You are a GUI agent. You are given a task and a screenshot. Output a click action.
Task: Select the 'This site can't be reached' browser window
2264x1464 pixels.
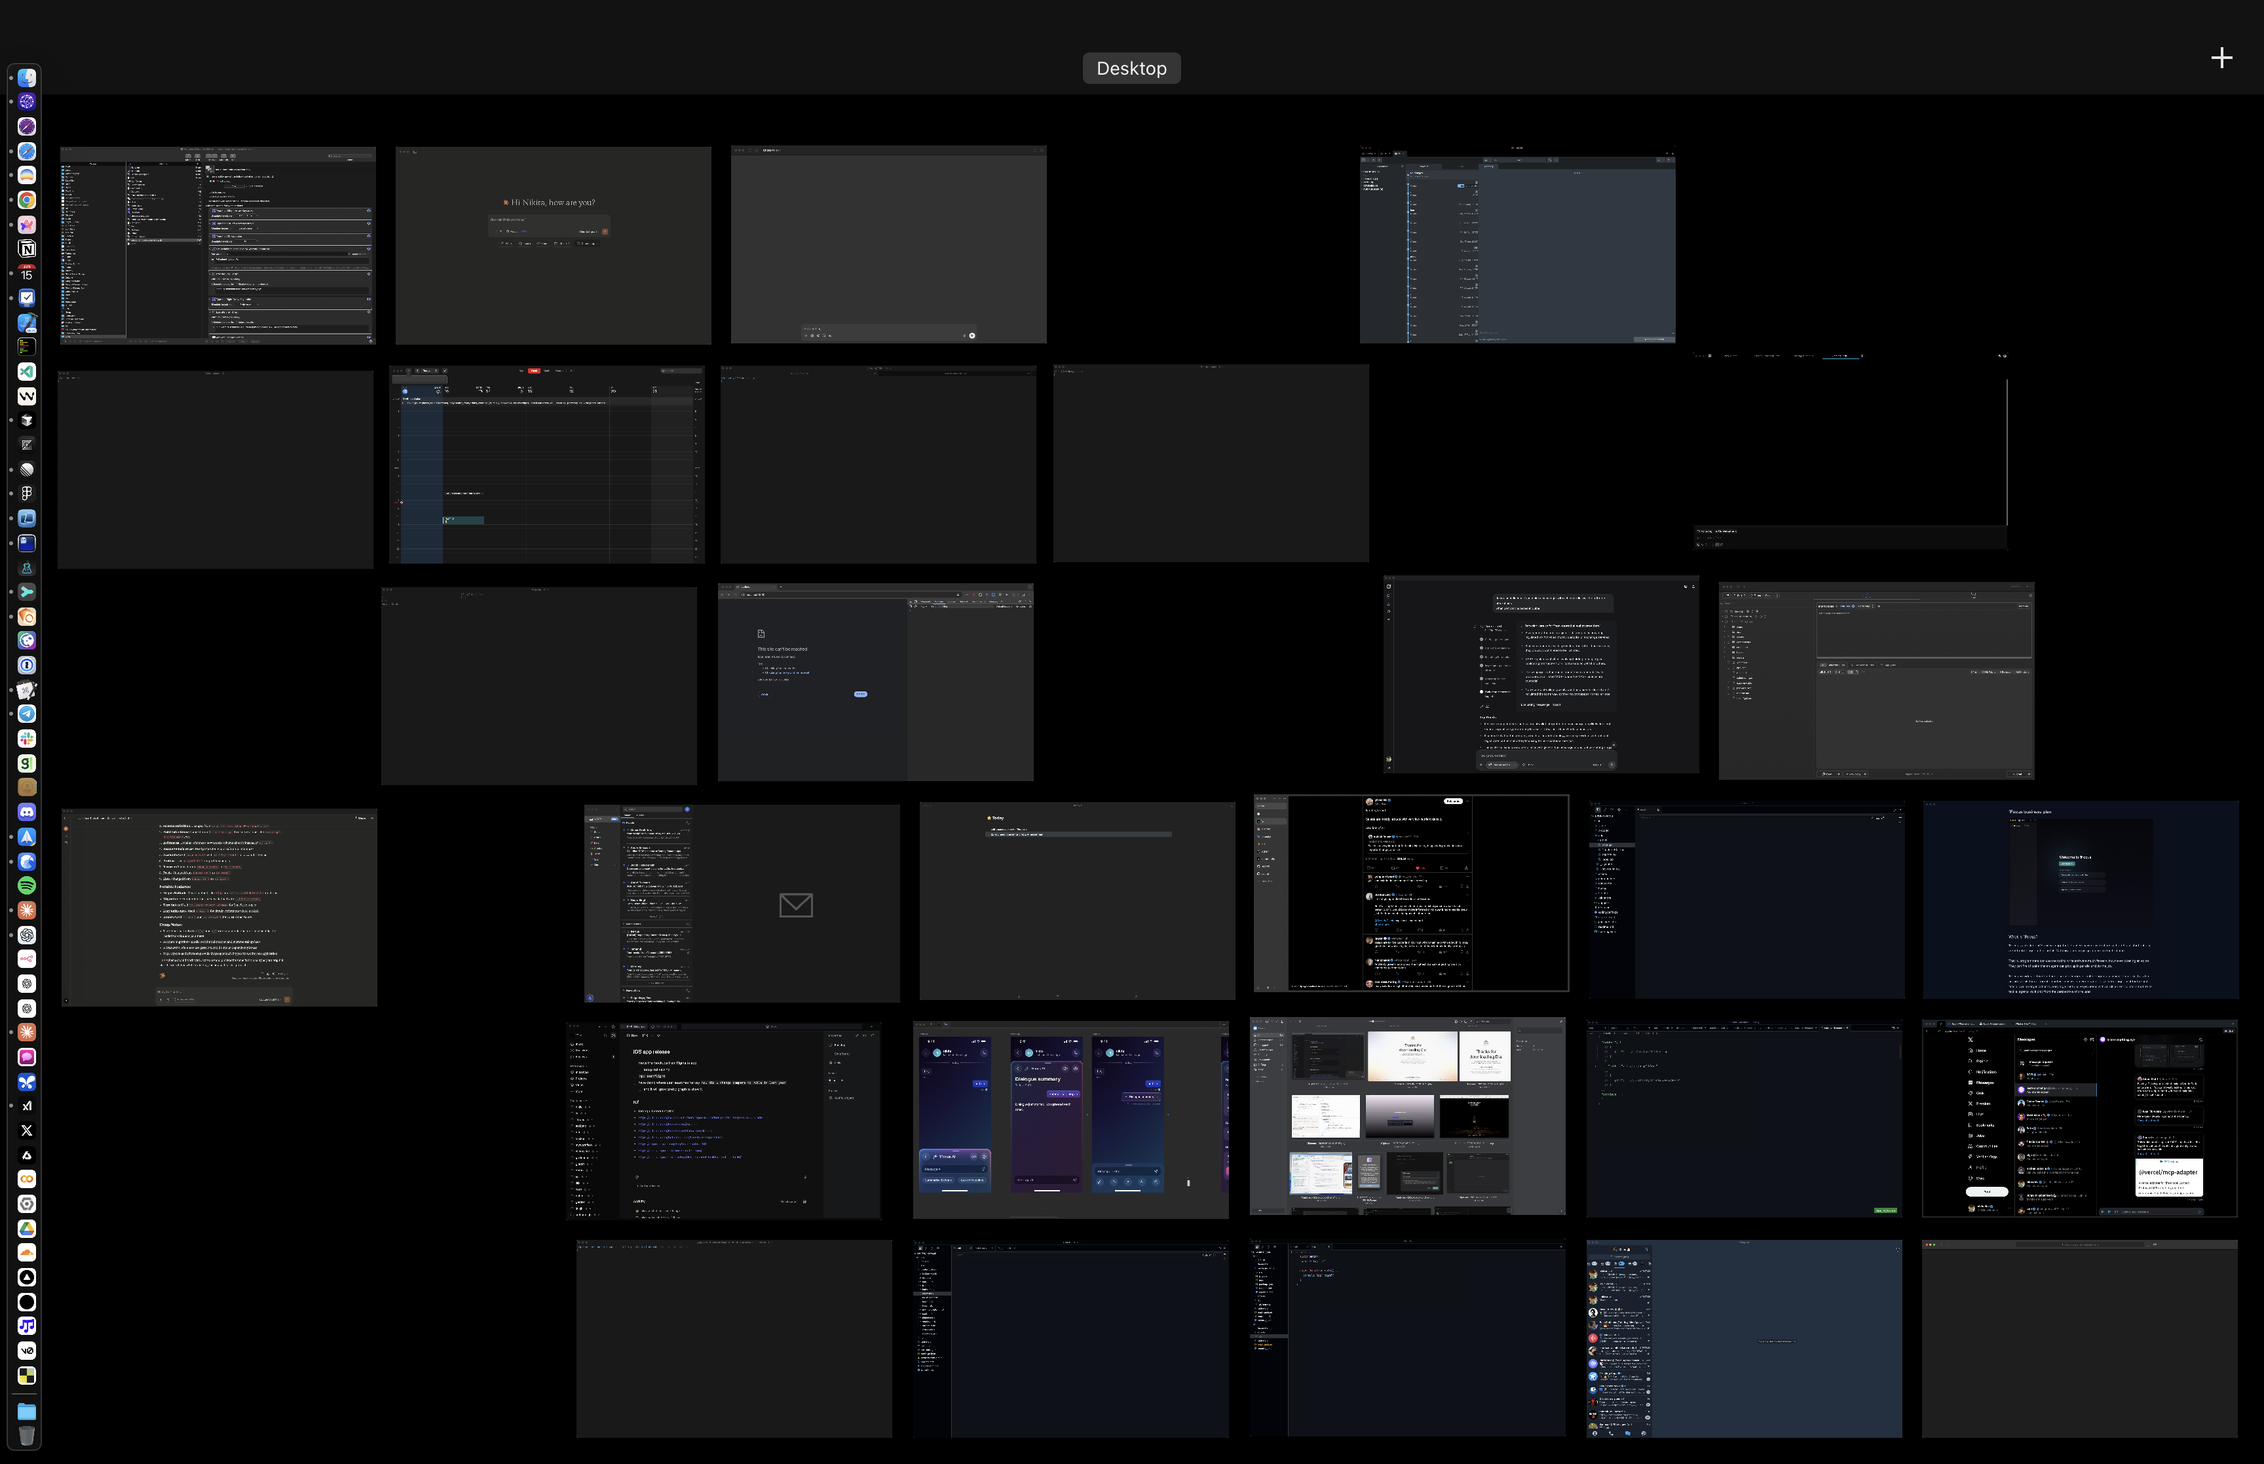pos(875,683)
